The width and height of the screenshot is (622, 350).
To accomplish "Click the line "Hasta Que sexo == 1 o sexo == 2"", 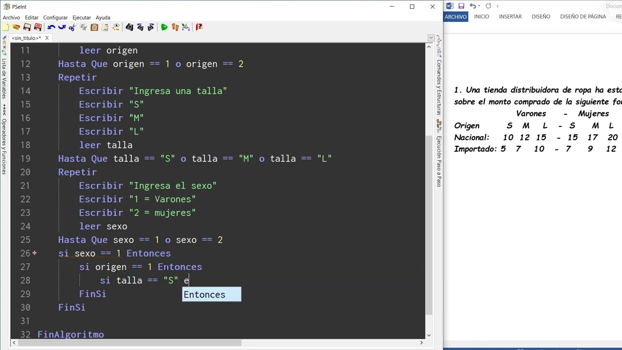I will [140, 240].
